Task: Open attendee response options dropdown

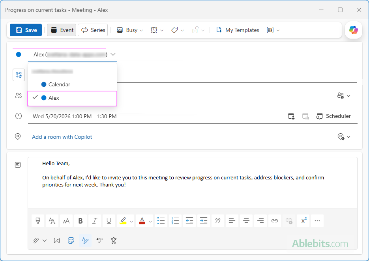Action: click(343, 96)
